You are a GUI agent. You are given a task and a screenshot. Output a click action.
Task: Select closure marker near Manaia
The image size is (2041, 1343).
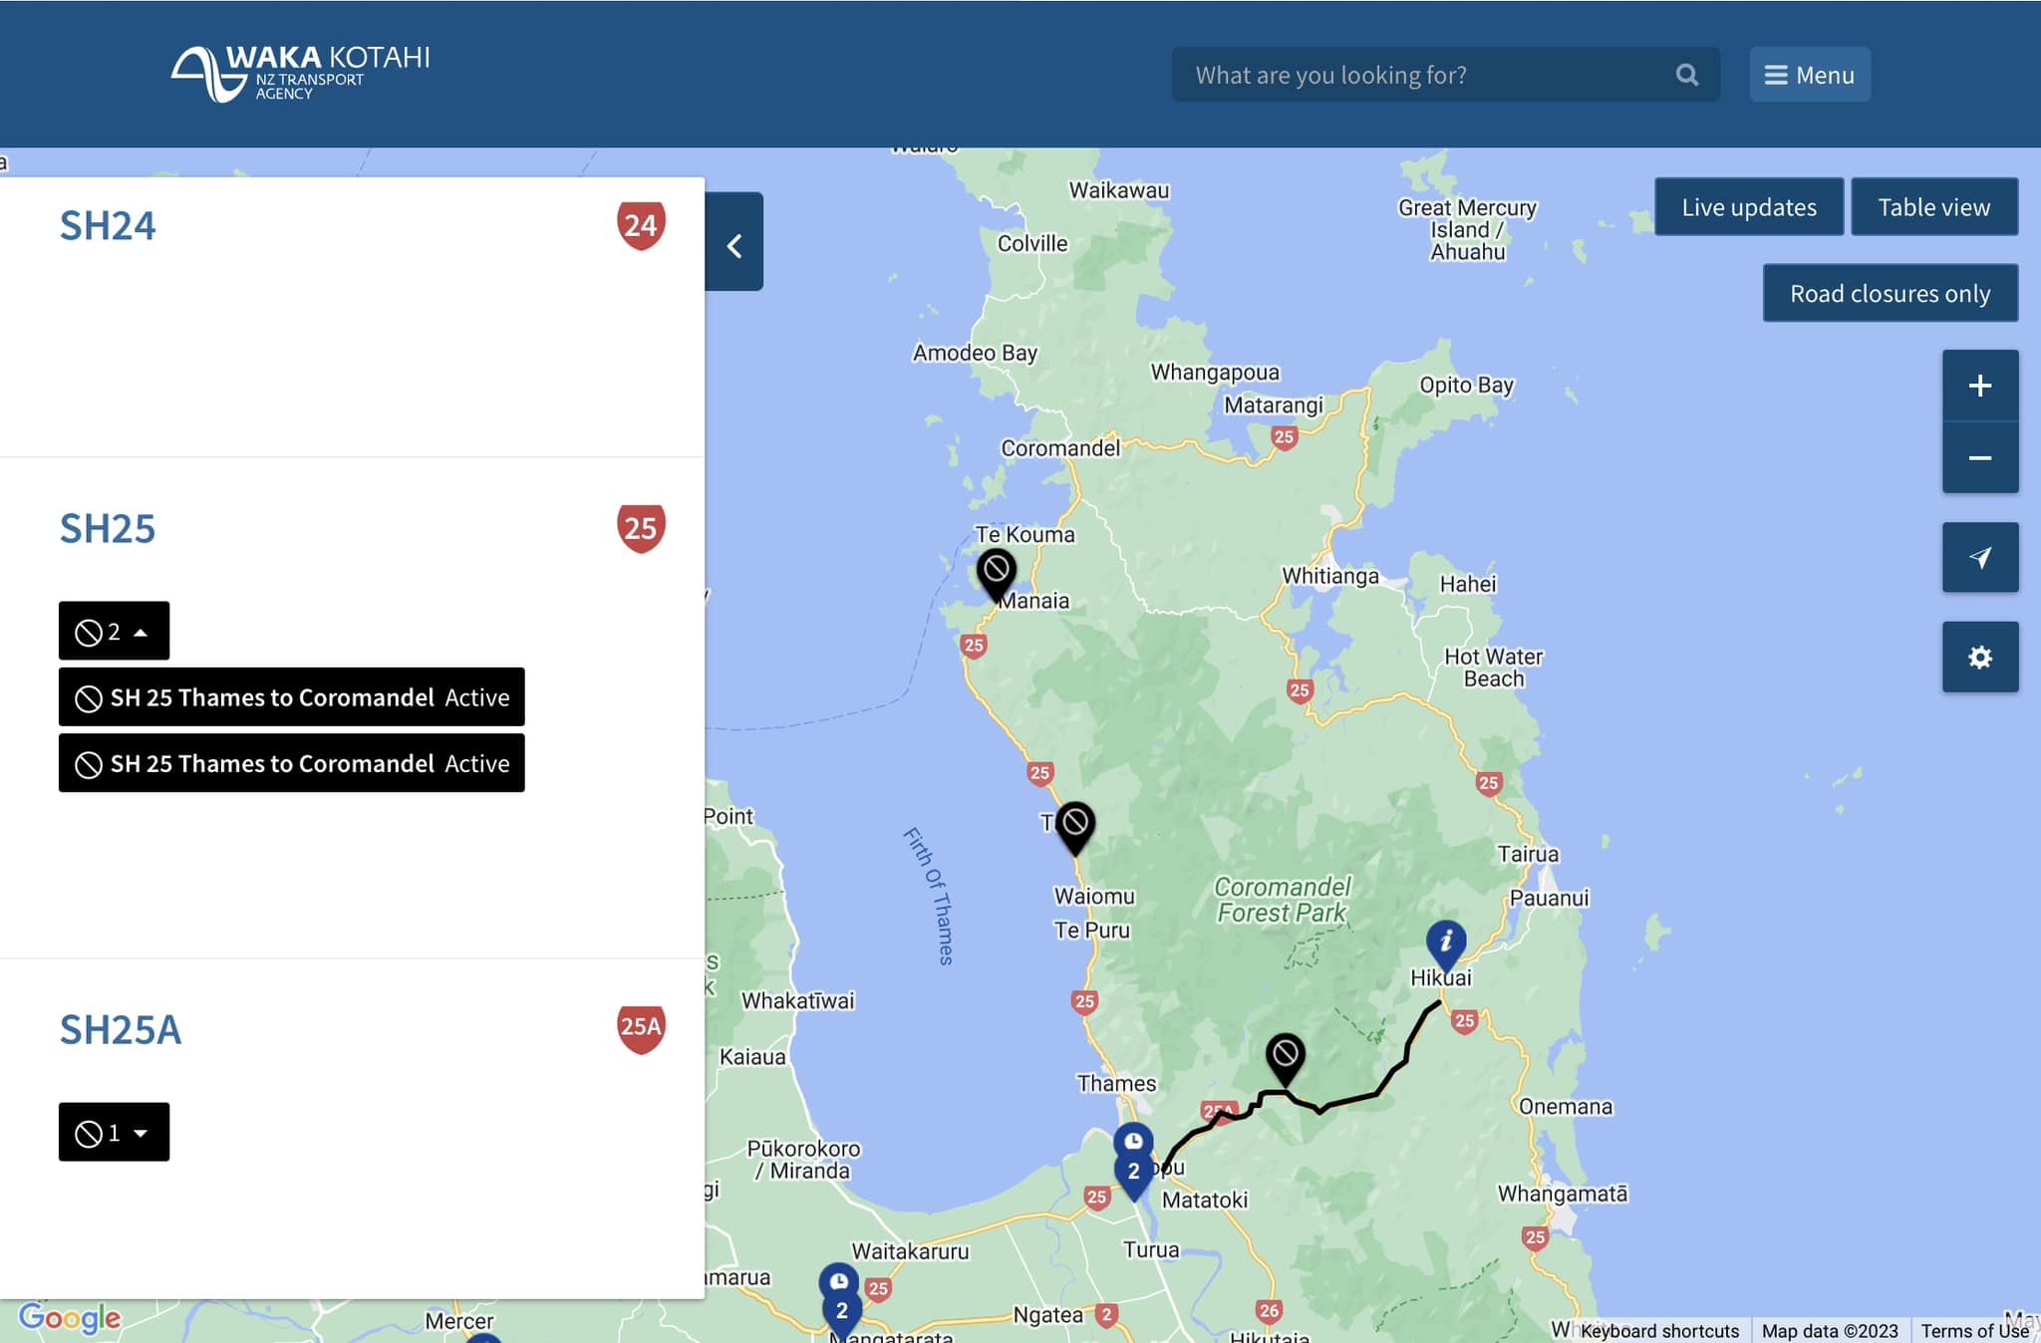[996, 573]
